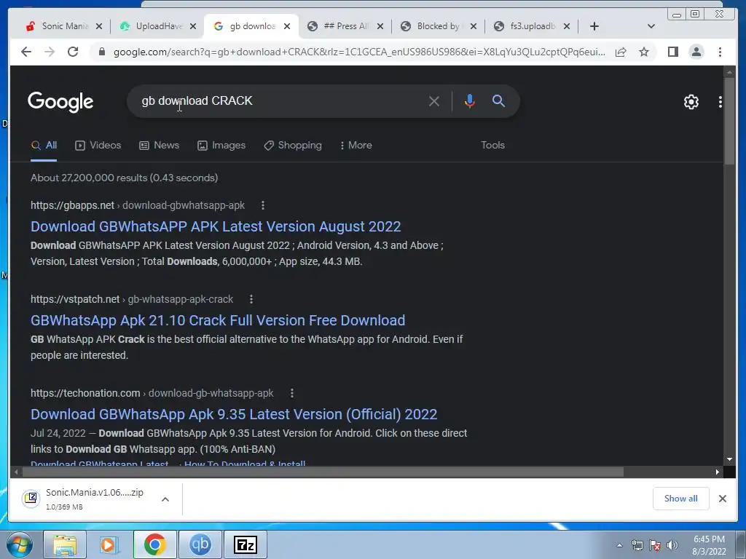Viewport: 746px width, 559px height.
Task: Close the UploadHaven tab
Action: tap(192, 27)
